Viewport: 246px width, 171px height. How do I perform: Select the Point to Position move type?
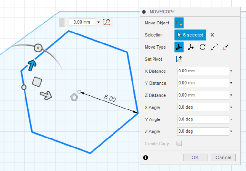coord(226,47)
